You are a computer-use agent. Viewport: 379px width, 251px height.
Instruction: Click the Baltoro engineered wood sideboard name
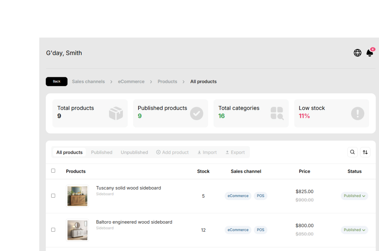click(134, 222)
